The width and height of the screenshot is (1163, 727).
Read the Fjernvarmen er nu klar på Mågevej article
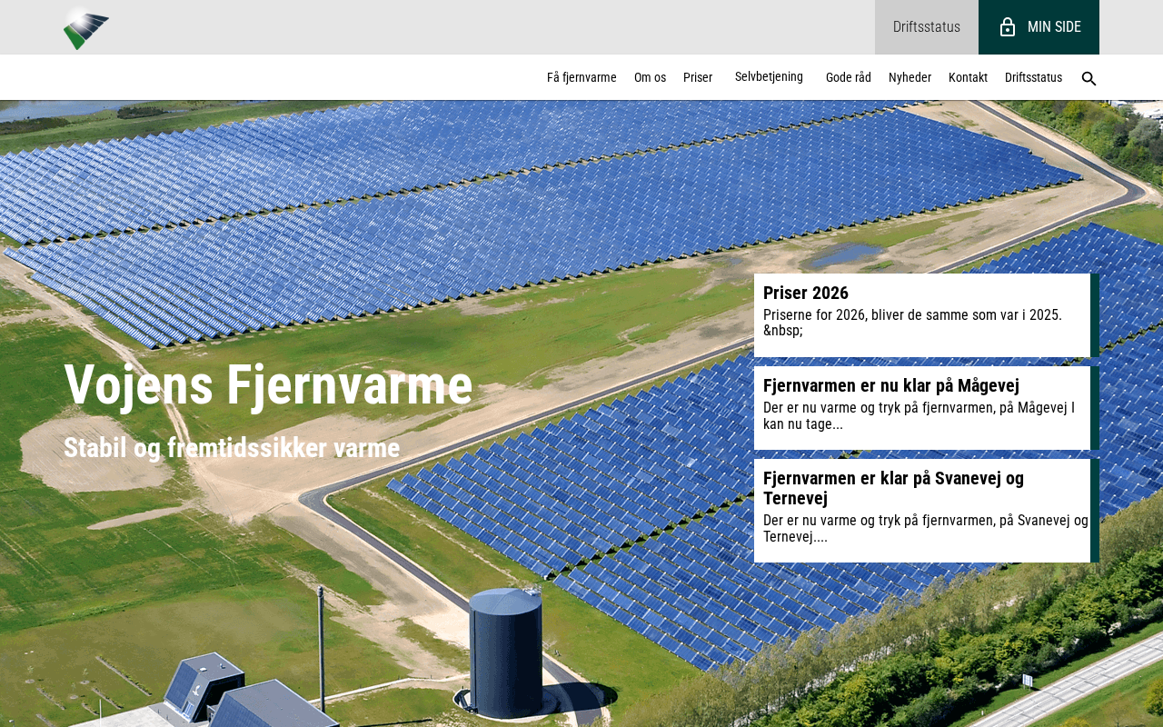pos(891,385)
